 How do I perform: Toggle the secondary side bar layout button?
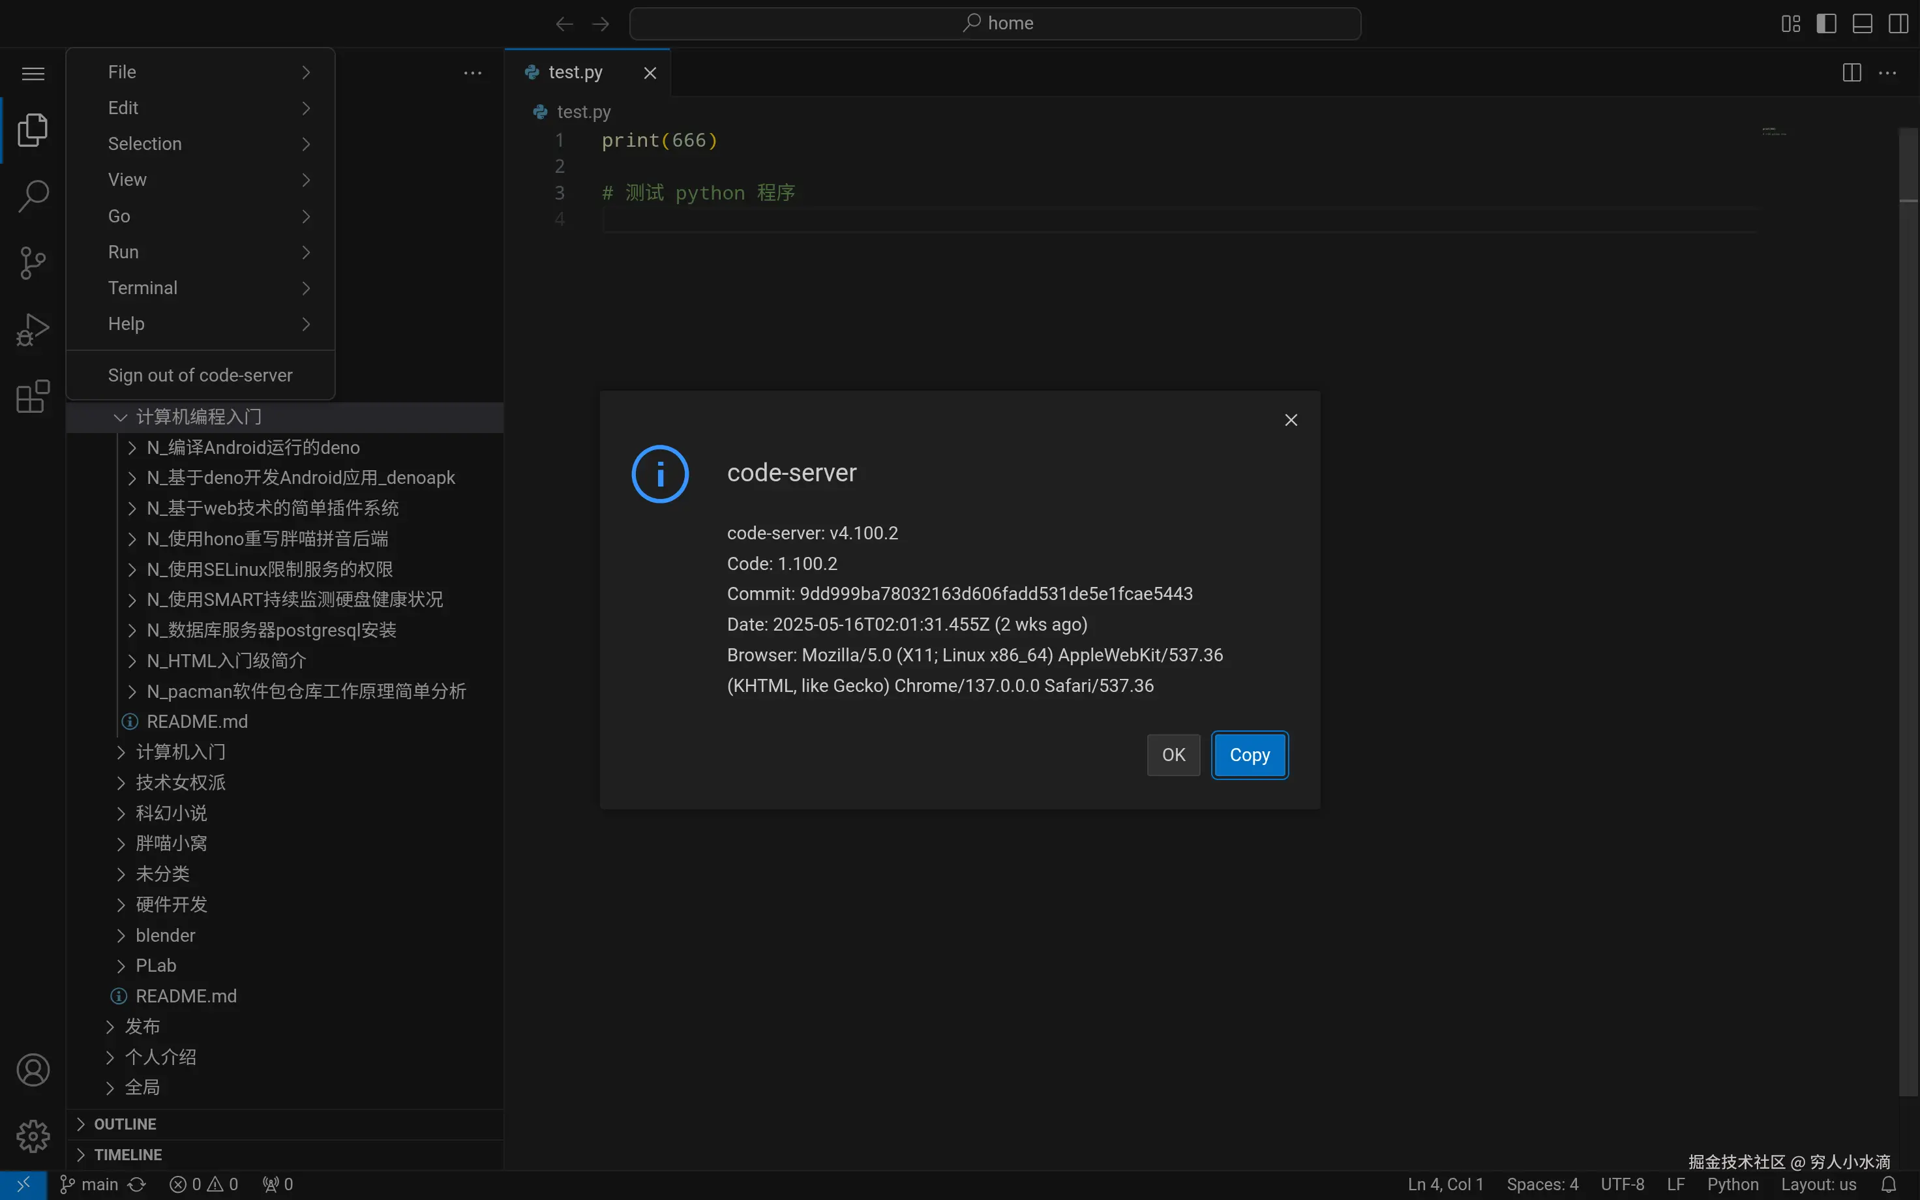coord(1898,24)
